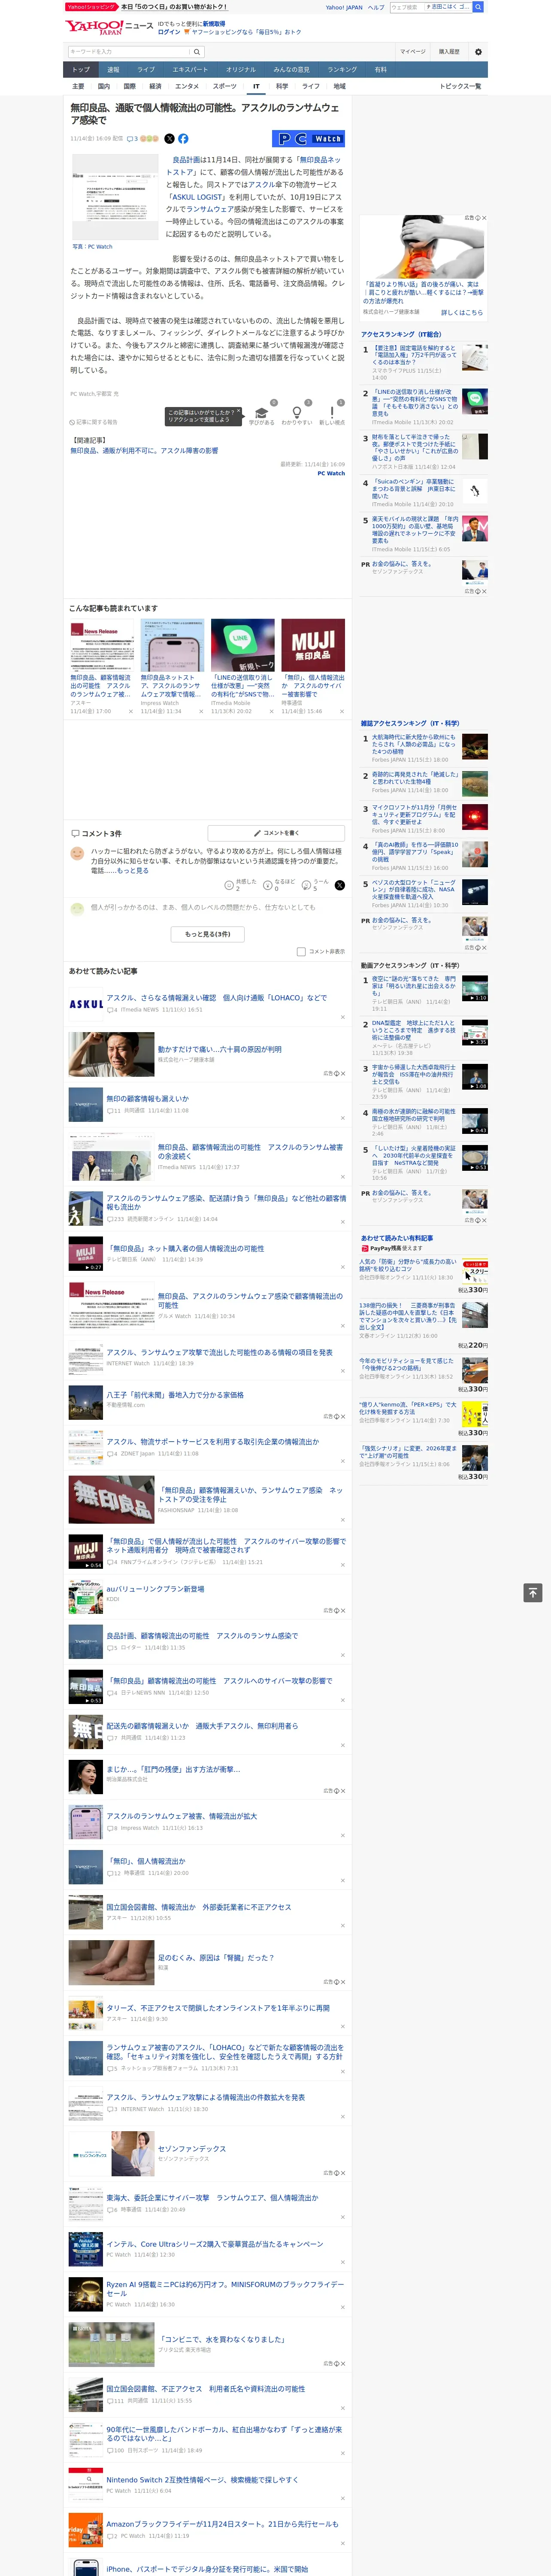Click the web search button in top bar
551x2576 pixels.
point(478,7)
